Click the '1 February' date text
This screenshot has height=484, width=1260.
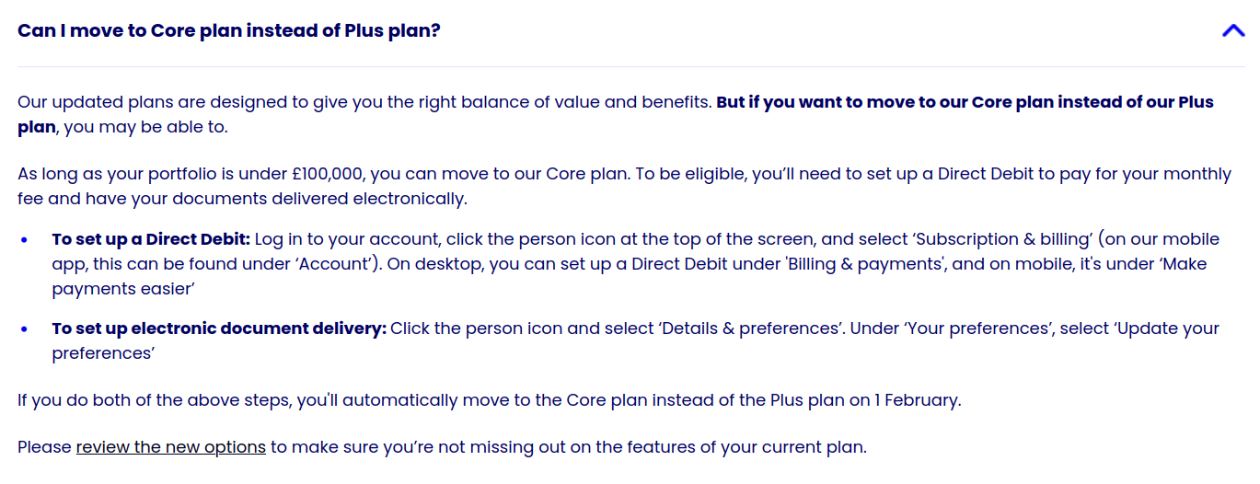[916, 400]
